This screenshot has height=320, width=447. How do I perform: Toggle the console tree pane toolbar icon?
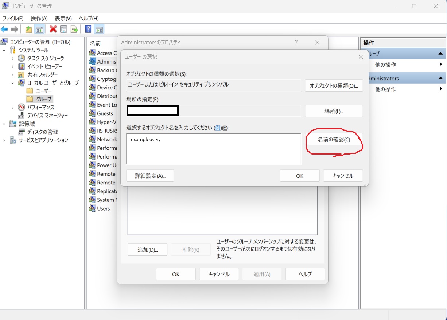[39, 29]
